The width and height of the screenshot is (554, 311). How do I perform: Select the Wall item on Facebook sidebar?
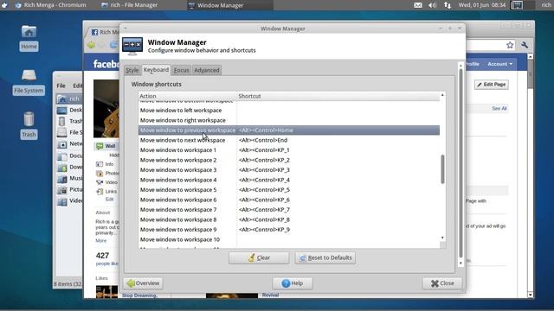[106, 146]
